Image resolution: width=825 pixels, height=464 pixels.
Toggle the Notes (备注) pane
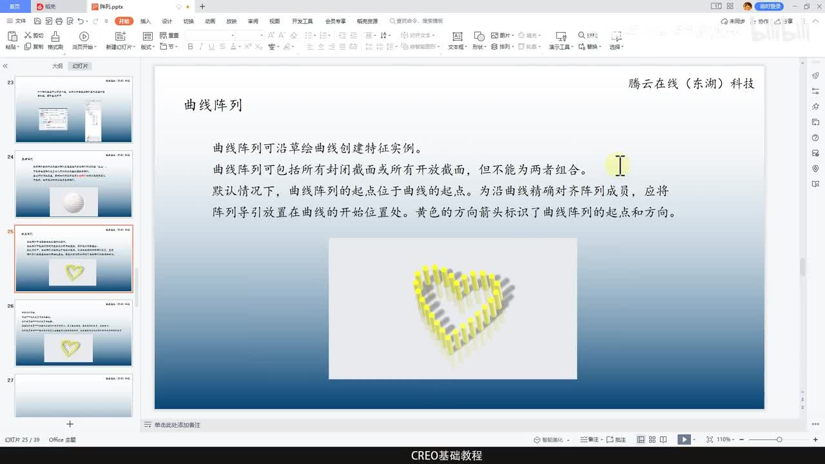coord(588,440)
